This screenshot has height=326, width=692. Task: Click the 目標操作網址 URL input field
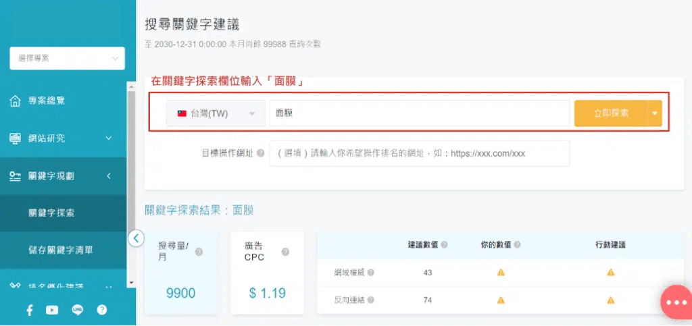point(419,153)
